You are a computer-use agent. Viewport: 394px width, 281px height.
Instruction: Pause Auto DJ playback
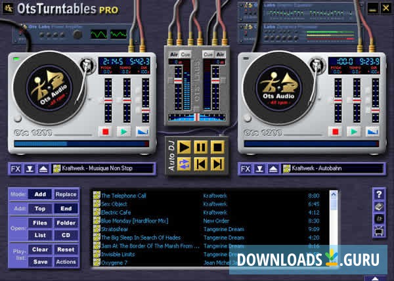pos(200,147)
